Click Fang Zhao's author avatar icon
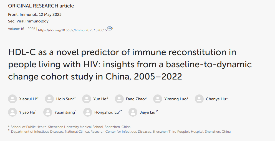This screenshot has height=141, width=275. (x=119, y=99)
